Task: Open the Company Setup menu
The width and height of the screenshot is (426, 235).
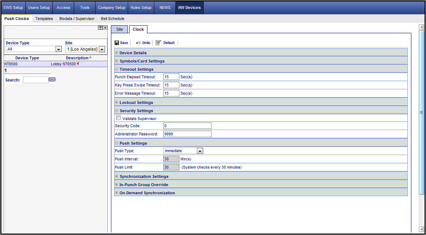Action: click(112, 7)
